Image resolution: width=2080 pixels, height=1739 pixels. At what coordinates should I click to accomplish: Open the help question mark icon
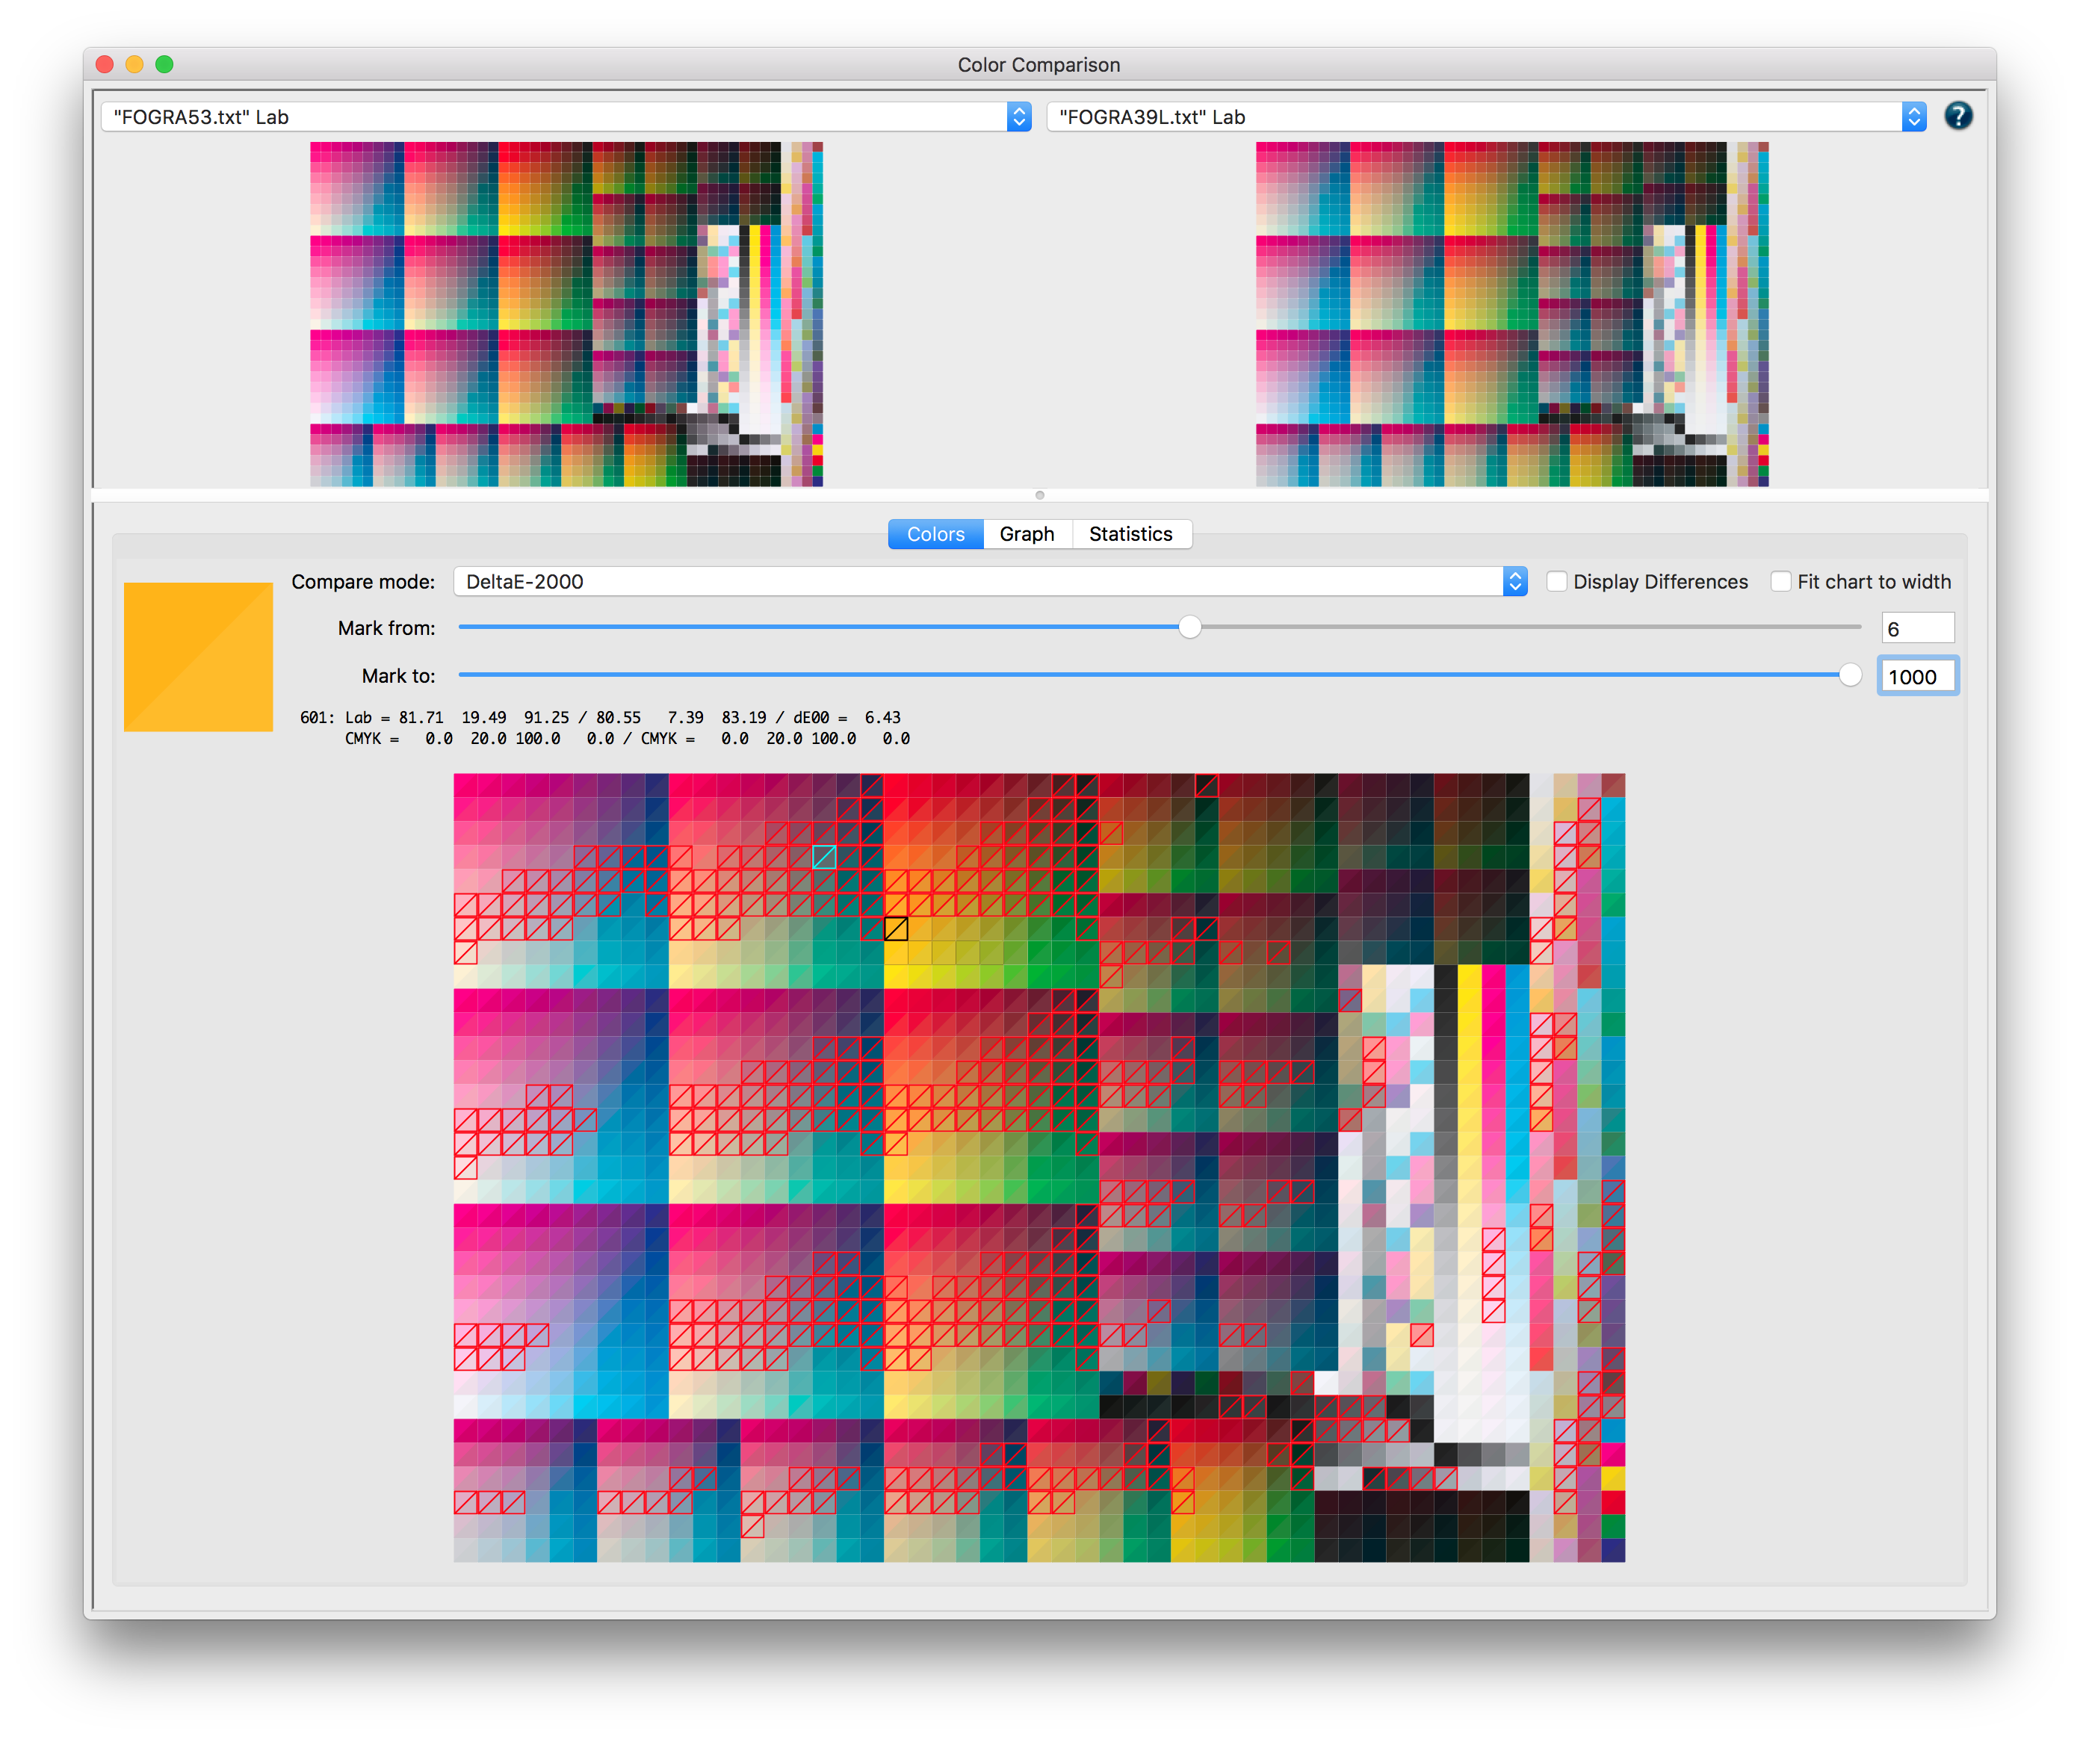tap(1957, 117)
